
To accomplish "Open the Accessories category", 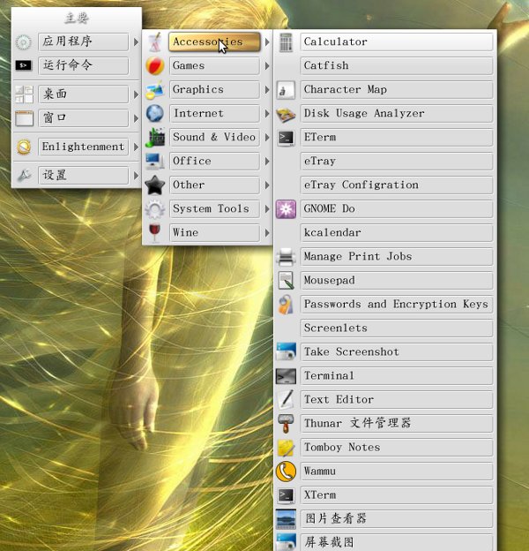I will [x=214, y=42].
